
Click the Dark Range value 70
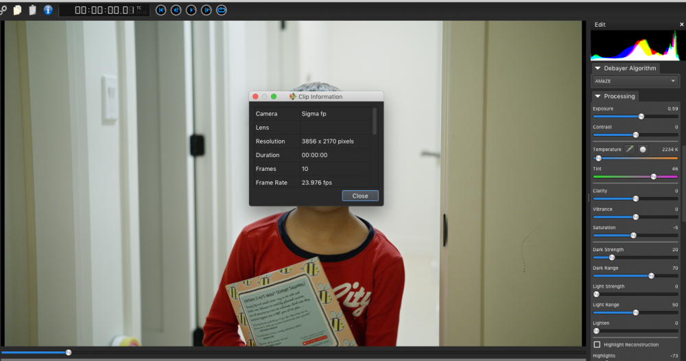[675, 268]
